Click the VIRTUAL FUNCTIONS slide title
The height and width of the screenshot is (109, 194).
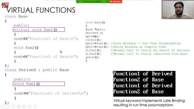coord(41,10)
